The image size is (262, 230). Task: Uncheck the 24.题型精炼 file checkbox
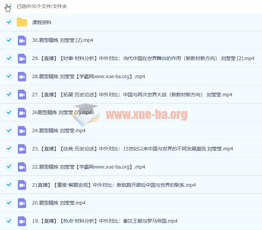click(9, 131)
